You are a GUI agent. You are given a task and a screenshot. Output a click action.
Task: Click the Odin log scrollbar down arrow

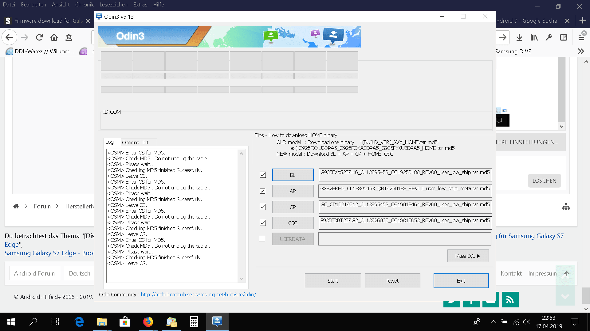click(241, 279)
